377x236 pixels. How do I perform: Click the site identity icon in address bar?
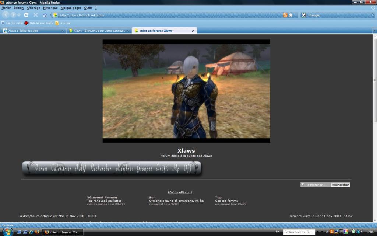point(55,15)
